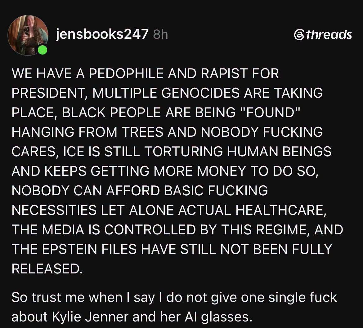Viewport: 363px width, 328px height.
Task: Click the word RELEASED at paragraph end
Action: pyautogui.click(x=47, y=269)
